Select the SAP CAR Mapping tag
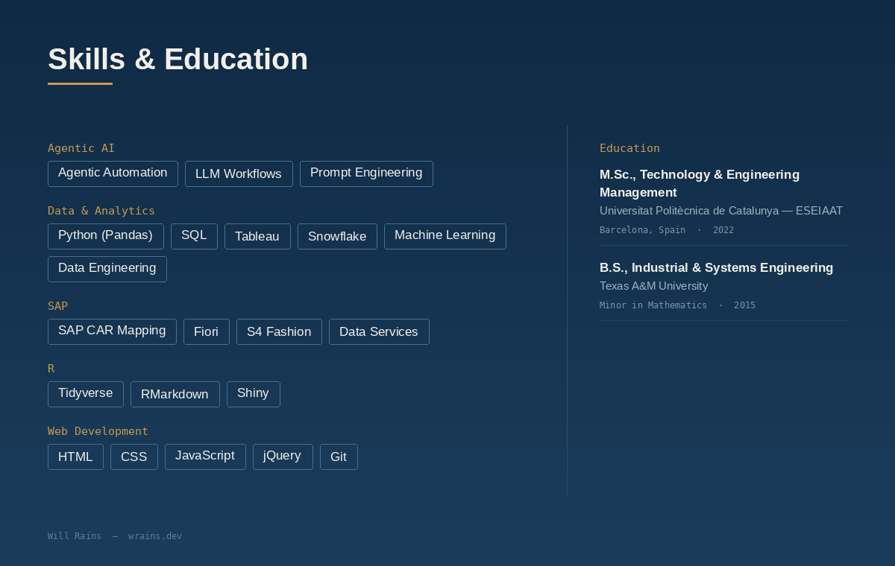 click(112, 331)
